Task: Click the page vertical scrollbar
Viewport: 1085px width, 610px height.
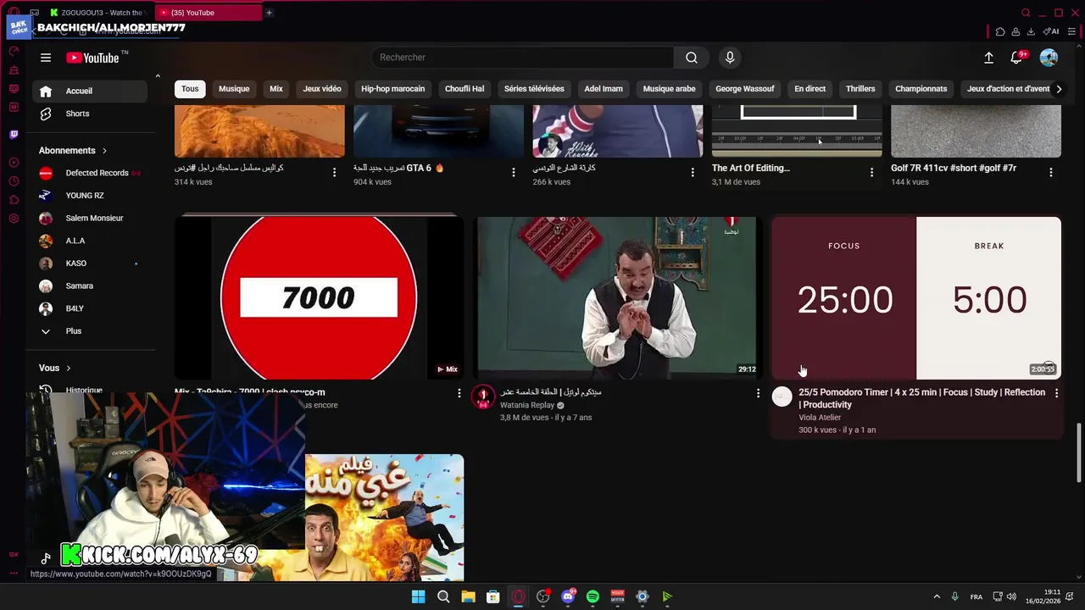Action: [1079, 453]
